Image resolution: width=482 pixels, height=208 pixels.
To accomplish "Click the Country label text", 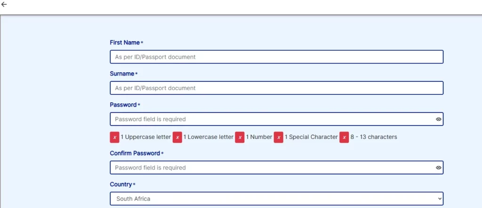I will click(121, 185).
